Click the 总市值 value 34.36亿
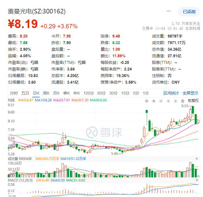This screenshot has width=203, height=197. [174, 49]
